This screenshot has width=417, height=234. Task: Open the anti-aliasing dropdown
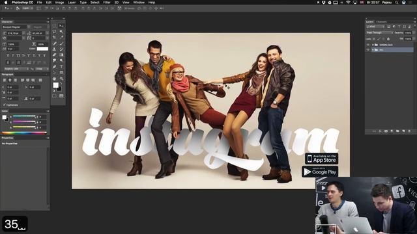tap(42, 69)
